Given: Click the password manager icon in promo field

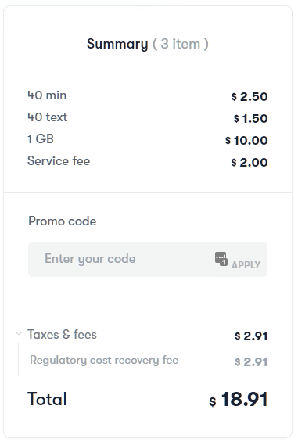Looking at the screenshot, I should pyautogui.click(x=221, y=258).
